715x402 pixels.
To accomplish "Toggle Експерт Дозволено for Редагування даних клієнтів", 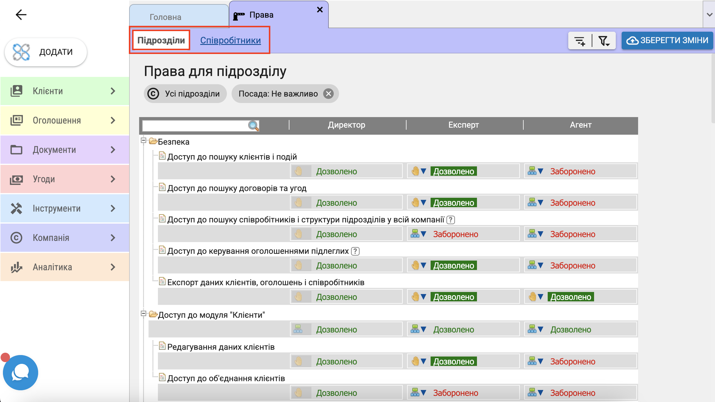I will coord(453,362).
